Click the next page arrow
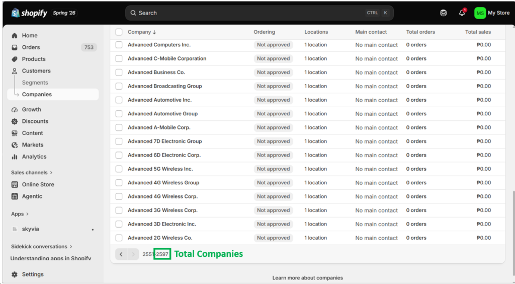Image resolution: width=515 pixels, height=284 pixels. click(133, 254)
